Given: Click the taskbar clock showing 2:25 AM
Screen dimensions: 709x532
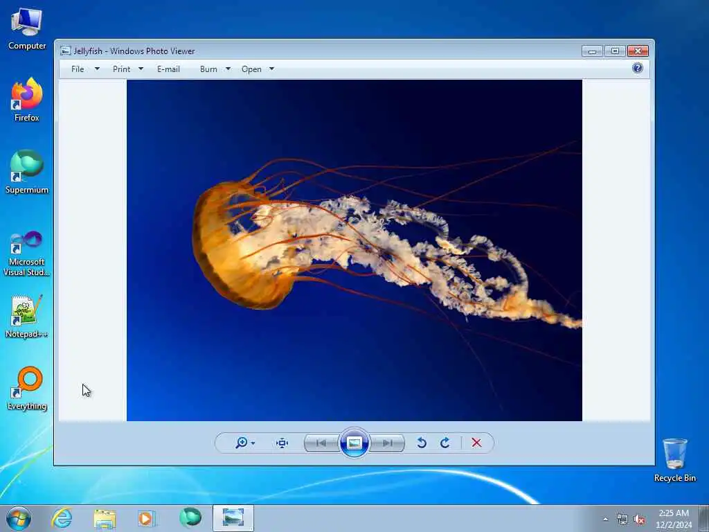Looking at the screenshot, I should [x=674, y=518].
